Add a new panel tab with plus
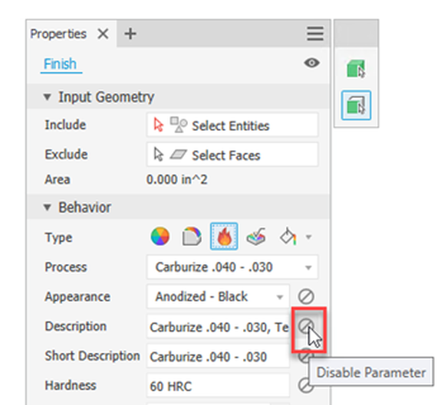Screen dimensions: 441x405 [130, 34]
